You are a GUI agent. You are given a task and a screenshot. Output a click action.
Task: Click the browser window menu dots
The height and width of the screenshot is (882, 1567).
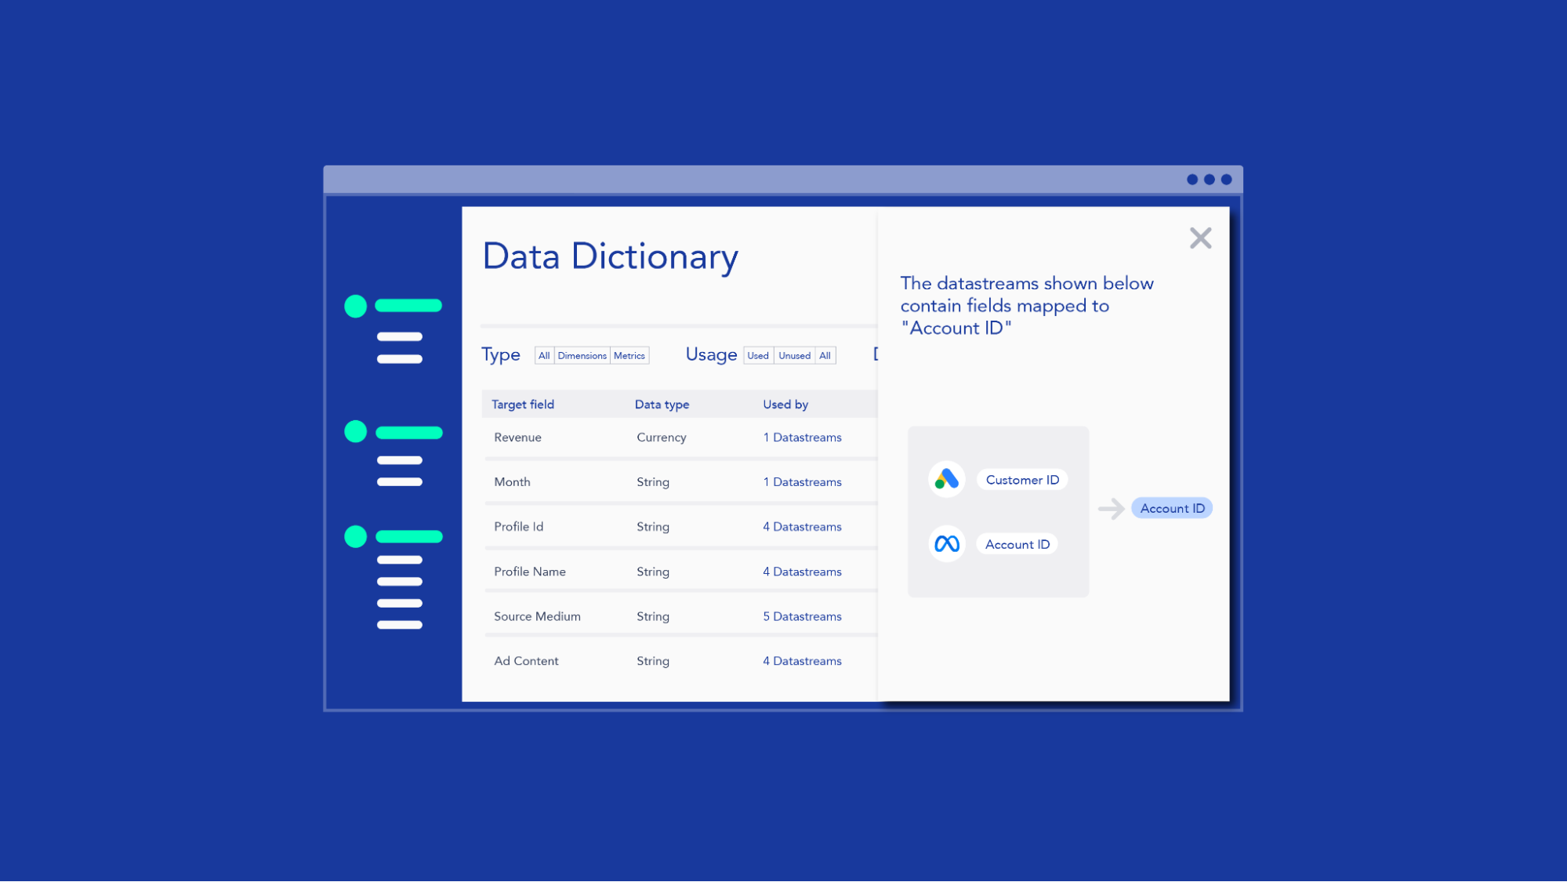coord(1210,179)
